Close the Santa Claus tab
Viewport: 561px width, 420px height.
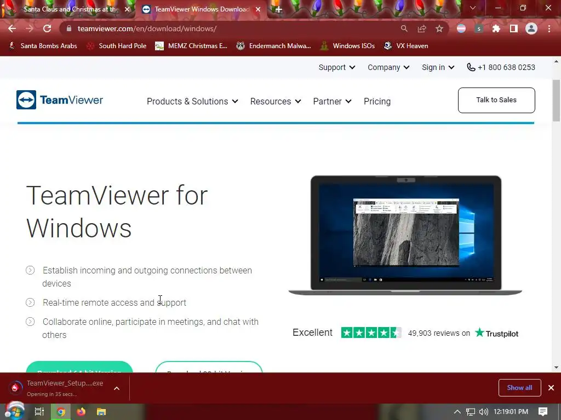coord(127,9)
